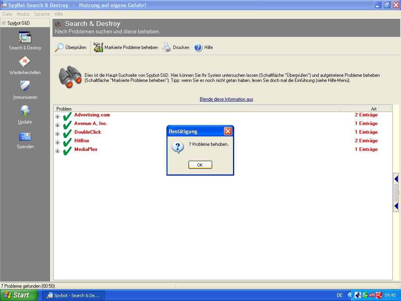The height and width of the screenshot is (301, 401).
Task: Toggle MediaPlex green checkmark
Action: (x=67, y=151)
